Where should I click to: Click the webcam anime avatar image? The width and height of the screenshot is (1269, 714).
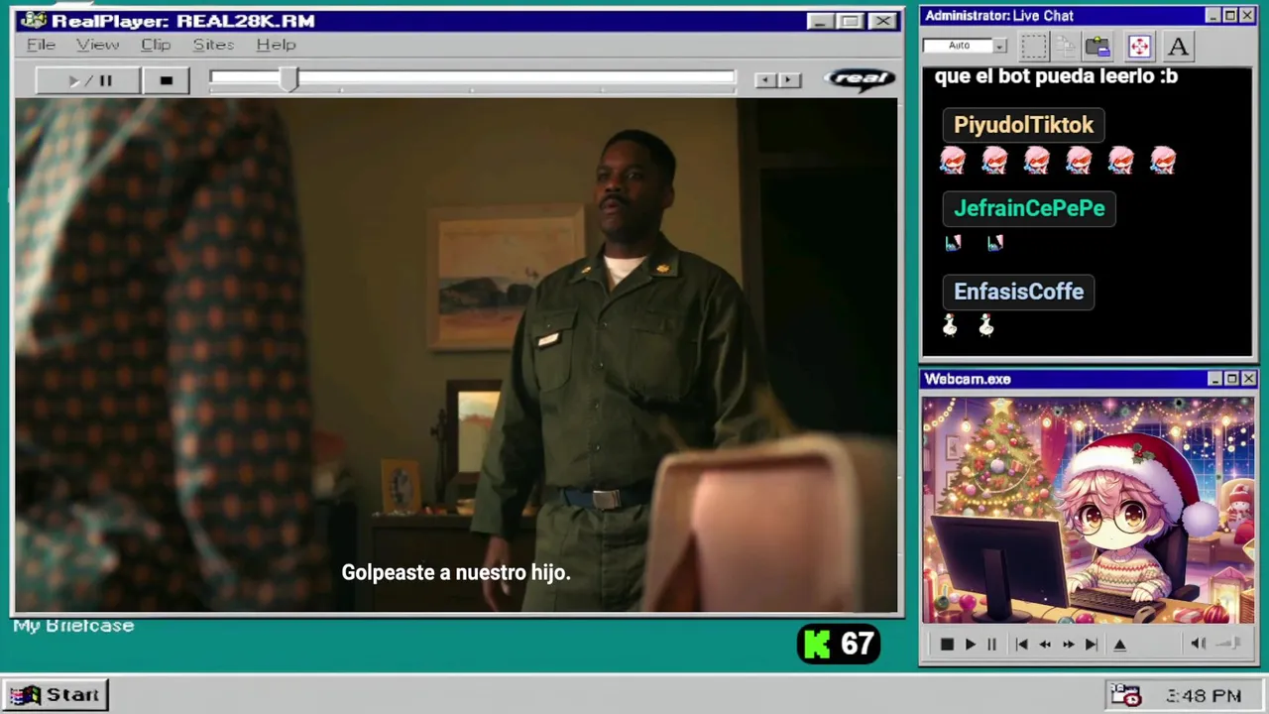1089,511
